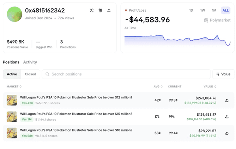The width and height of the screenshot is (236, 149).
Task: Click the scan/QR icon beside username
Action: tap(92, 11)
